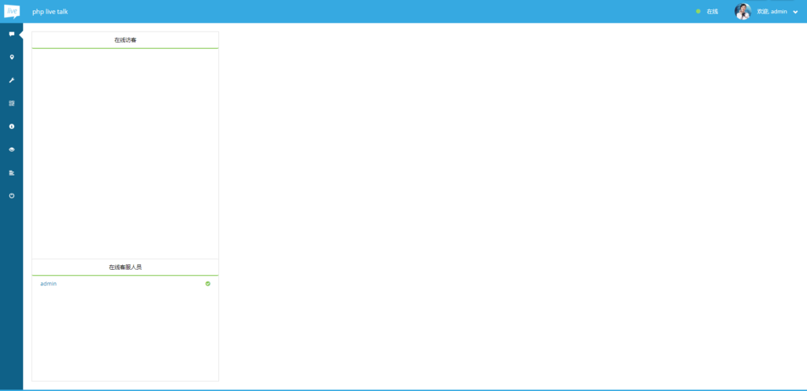Select the 在线客服人员 panel header
This screenshot has width=807, height=391.
tap(125, 267)
